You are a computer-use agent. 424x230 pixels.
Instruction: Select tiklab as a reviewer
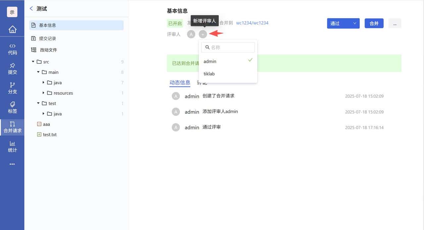click(x=209, y=73)
